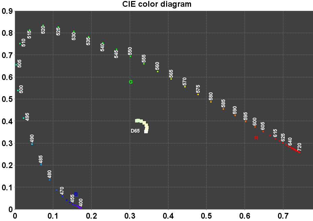Click the 0.3 tick label on the vertical axis

point(7,143)
